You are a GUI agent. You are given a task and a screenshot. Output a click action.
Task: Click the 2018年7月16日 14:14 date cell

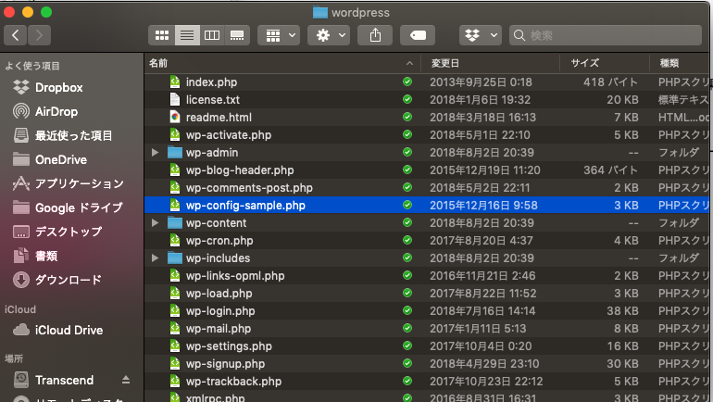(x=482, y=311)
